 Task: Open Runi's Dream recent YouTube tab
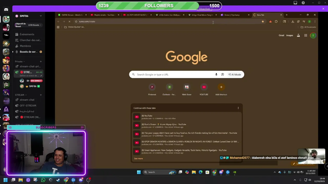point(187,125)
